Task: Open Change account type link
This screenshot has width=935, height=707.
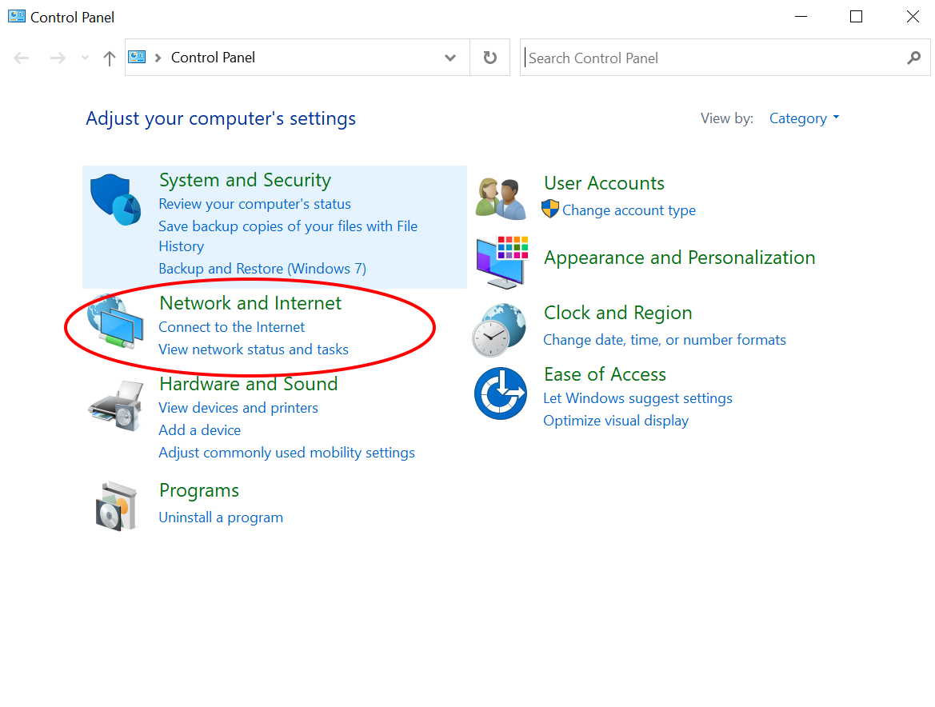Action: [629, 210]
